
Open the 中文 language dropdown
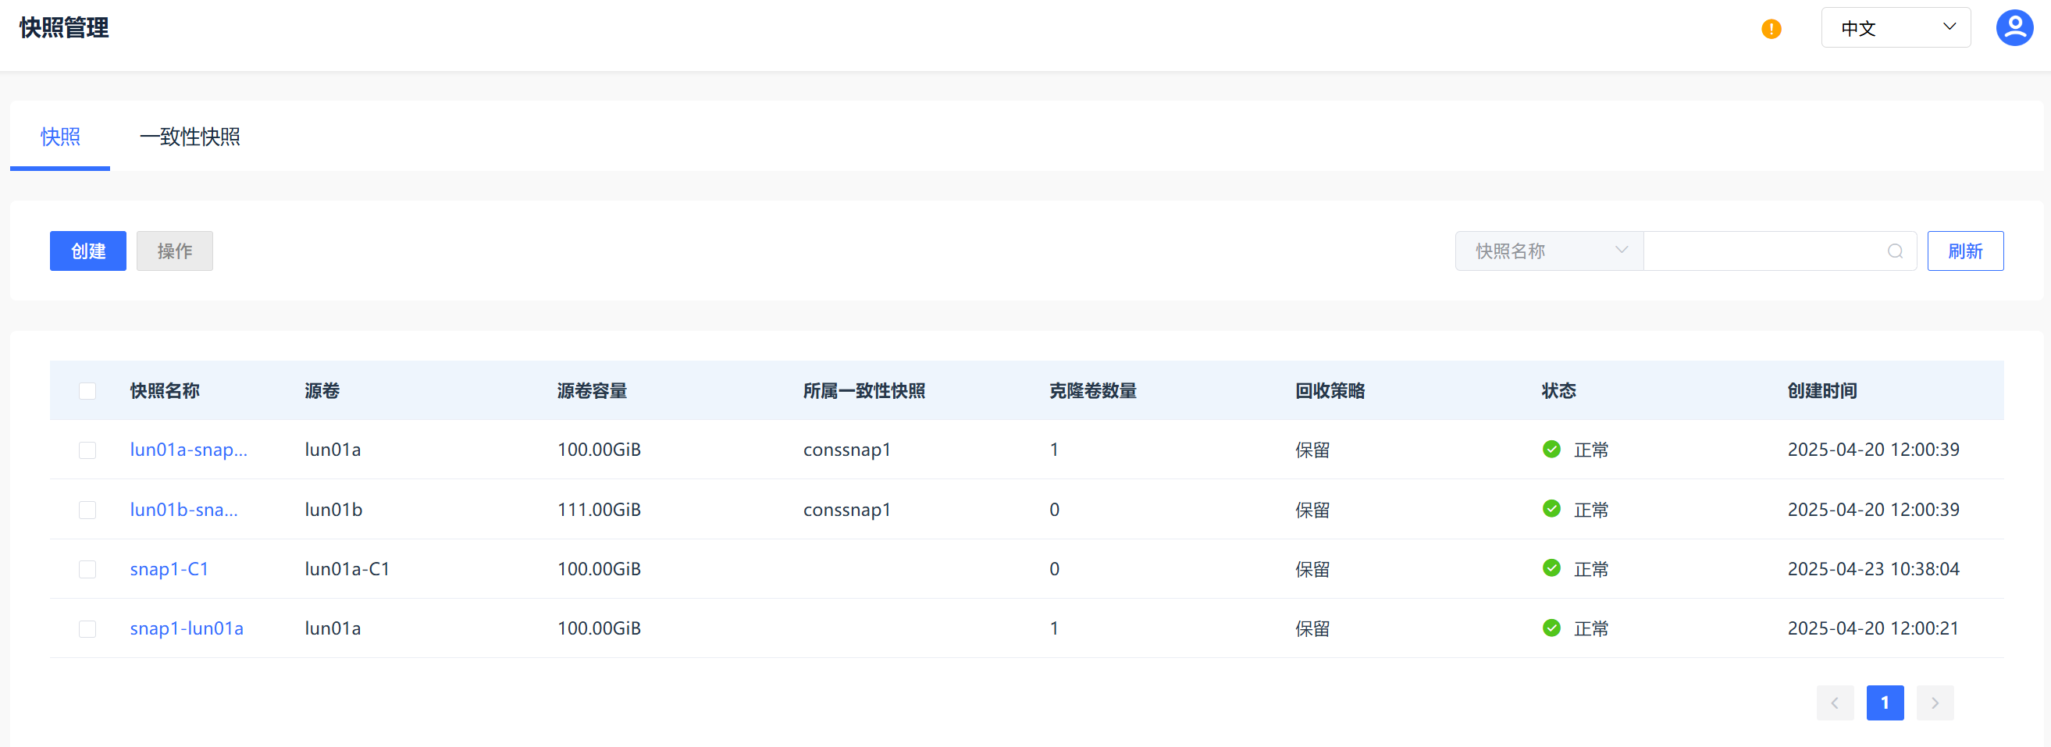(1895, 28)
